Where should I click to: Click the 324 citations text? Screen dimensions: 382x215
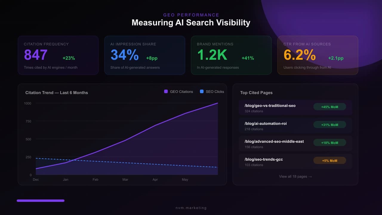254,111
